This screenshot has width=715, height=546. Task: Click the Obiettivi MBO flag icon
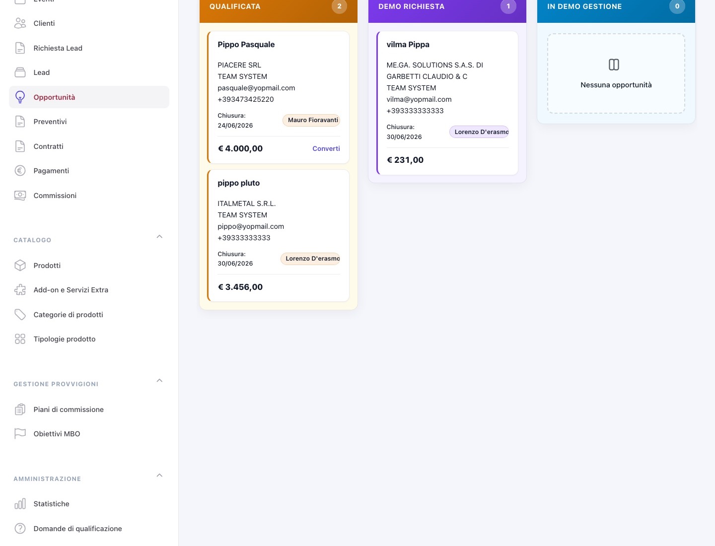20,434
